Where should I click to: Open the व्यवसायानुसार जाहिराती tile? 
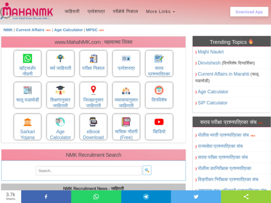coord(126,95)
